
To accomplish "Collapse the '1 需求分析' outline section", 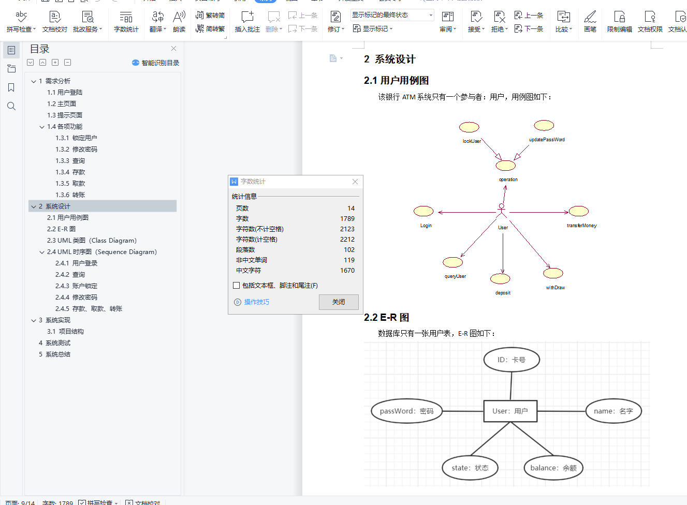I will pos(34,81).
